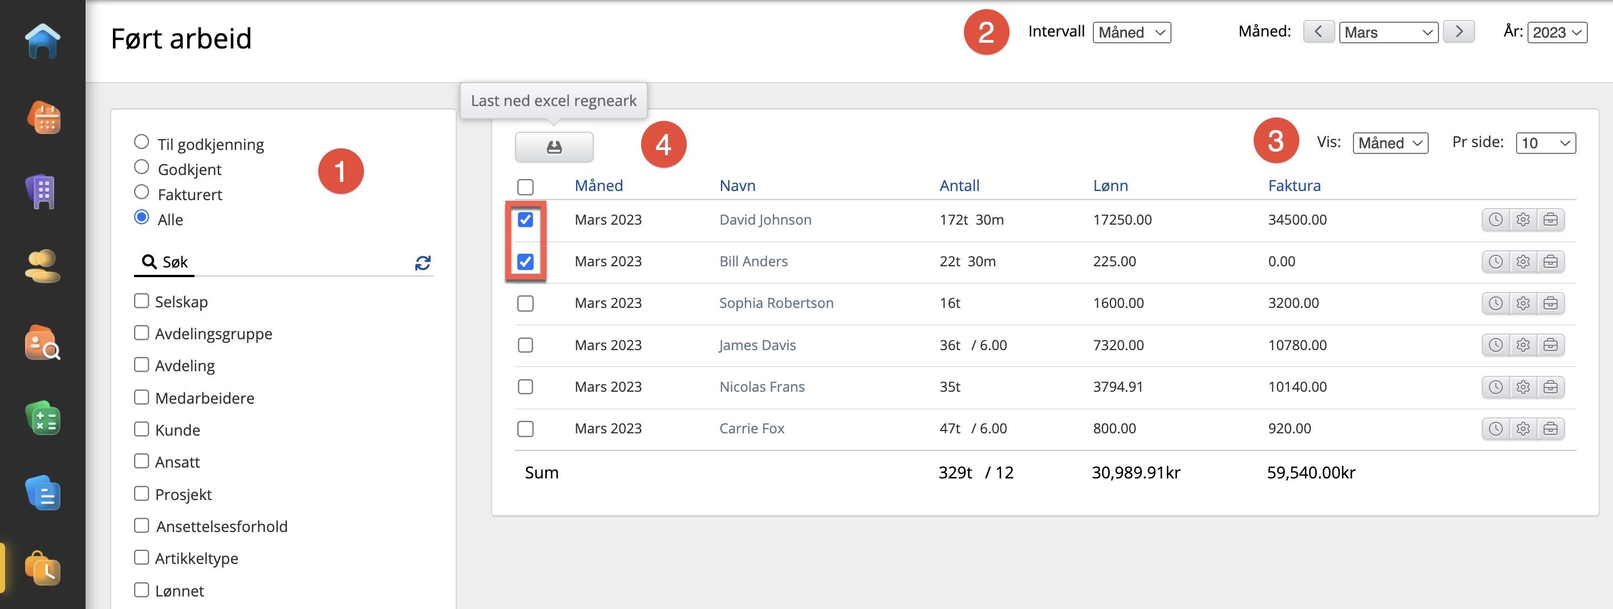Click the Søk search field

[282, 262]
